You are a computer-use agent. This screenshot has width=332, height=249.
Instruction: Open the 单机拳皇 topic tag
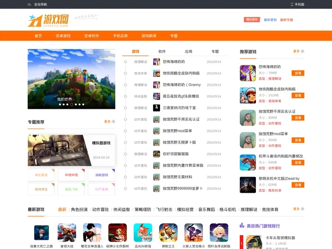click(x=41, y=175)
